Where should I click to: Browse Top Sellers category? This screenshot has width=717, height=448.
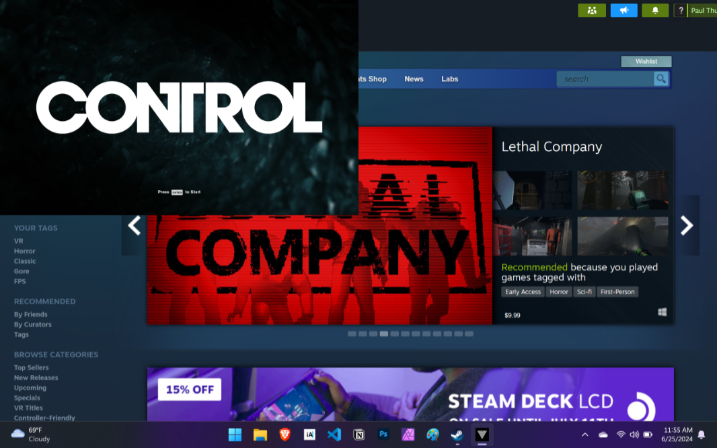coord(31,367)
